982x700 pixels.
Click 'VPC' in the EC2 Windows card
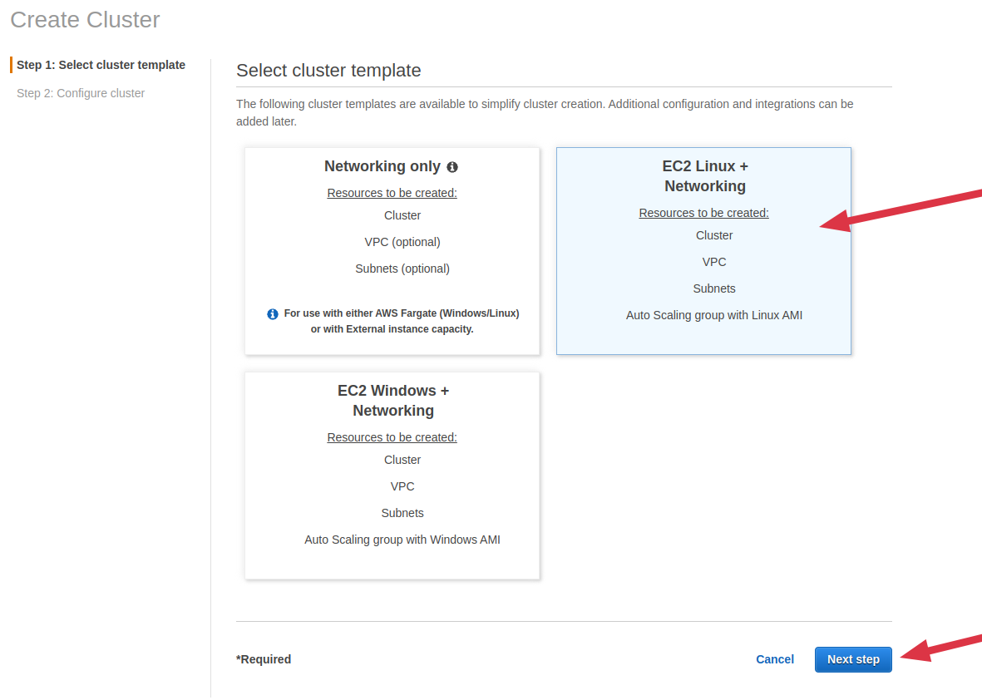pos(402,486)
